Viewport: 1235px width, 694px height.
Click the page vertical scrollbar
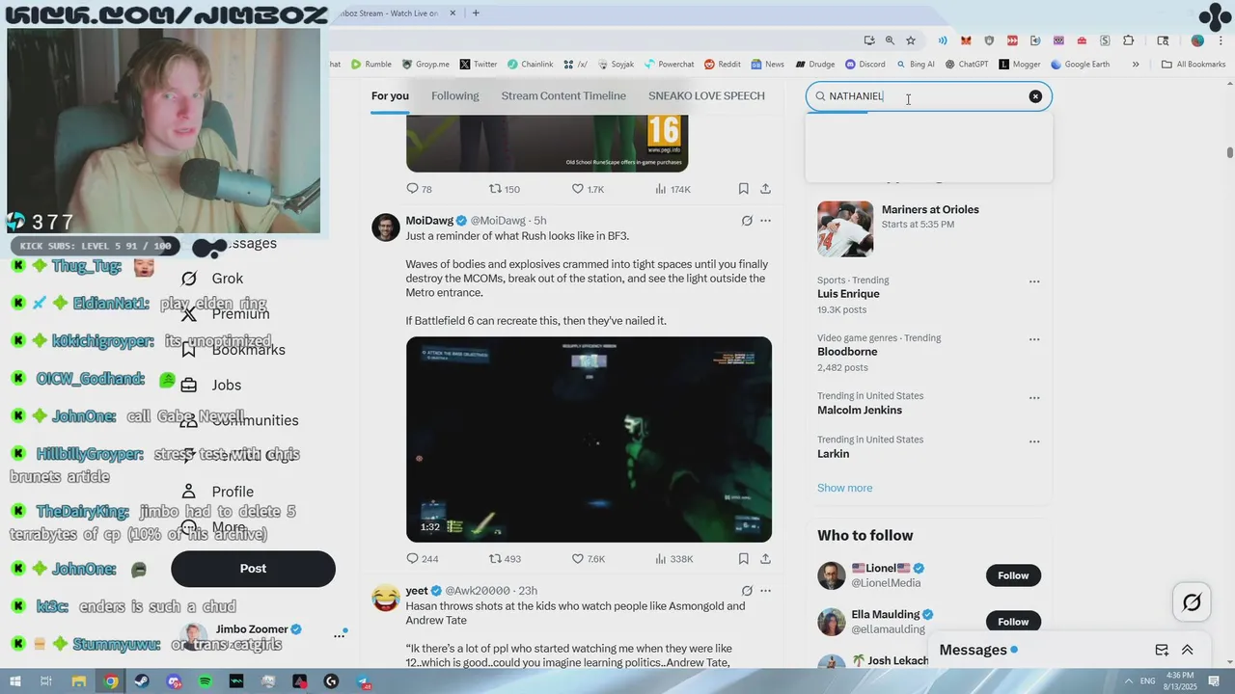(1229, 152)
